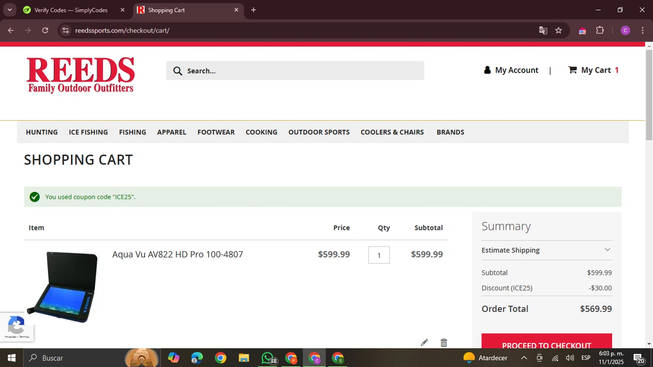Click the ESP language indicator
Screen dimensions: 653x367
tap(586, 358)
